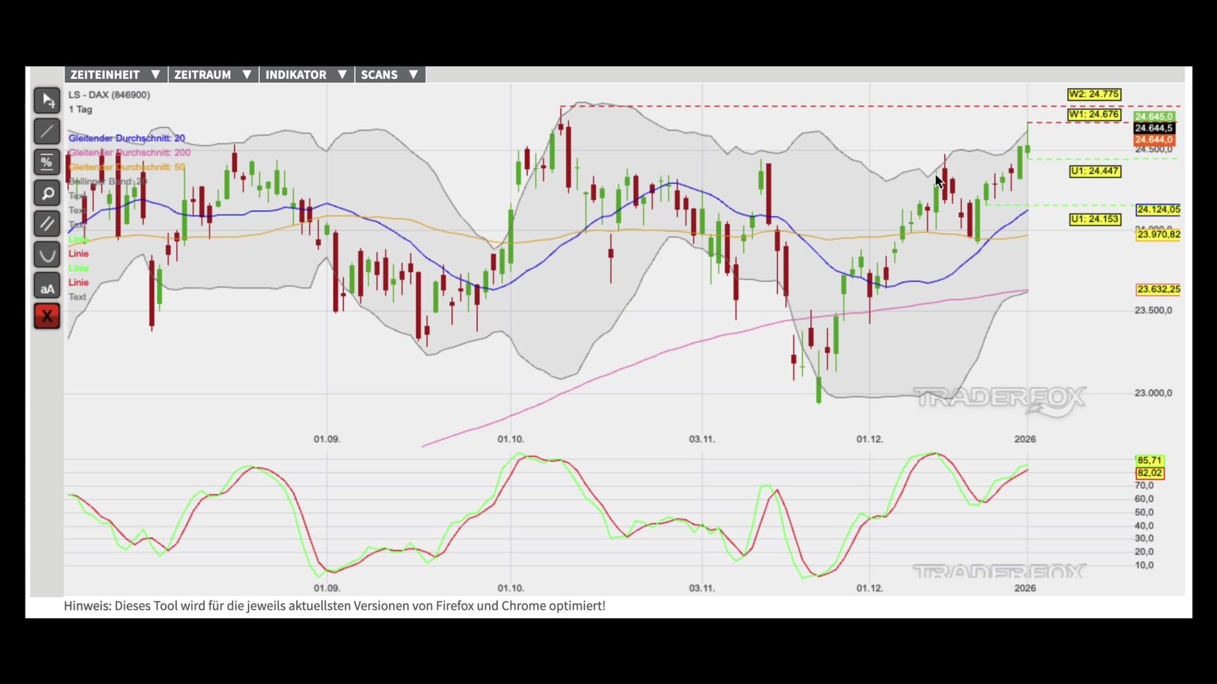Select the parallel channel lines tool
1217x684 pixels.
coord(47,224)
